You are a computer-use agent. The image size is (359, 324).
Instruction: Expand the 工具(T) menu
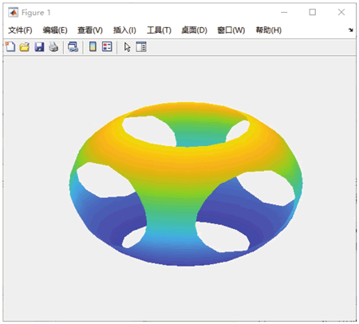click(x=159, y=30)
